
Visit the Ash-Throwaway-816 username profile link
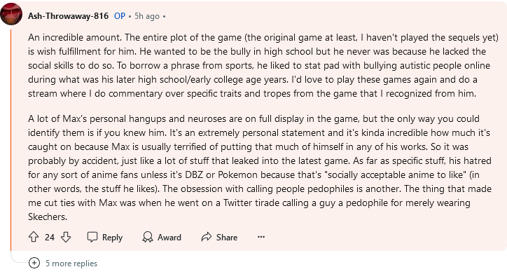coord(68,16)
